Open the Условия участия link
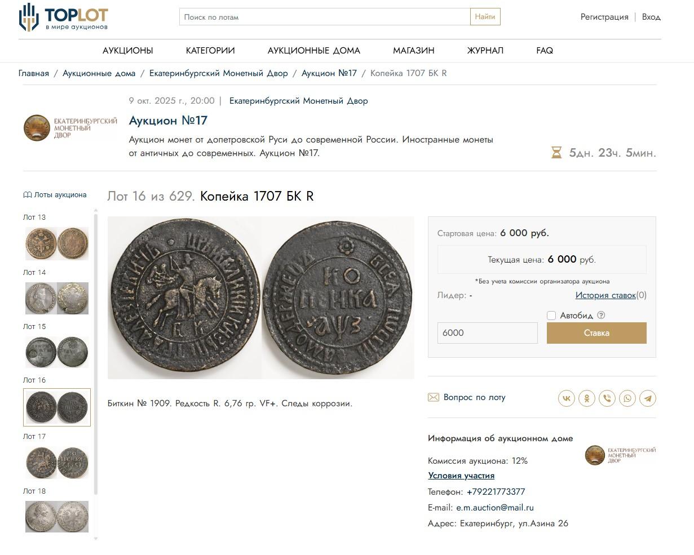Image resolution: width=694 pixels, height=555 pixels. tap(461, 476)
